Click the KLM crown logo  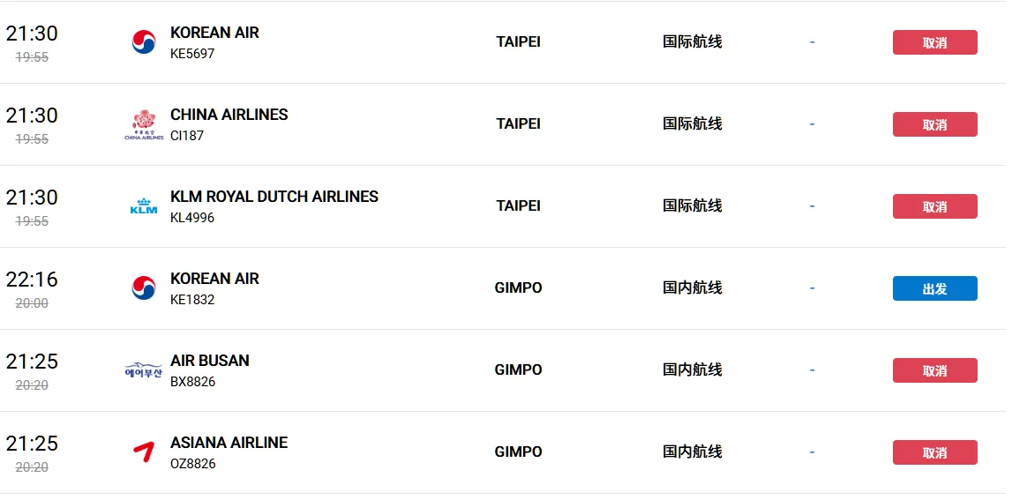point(143,206)
